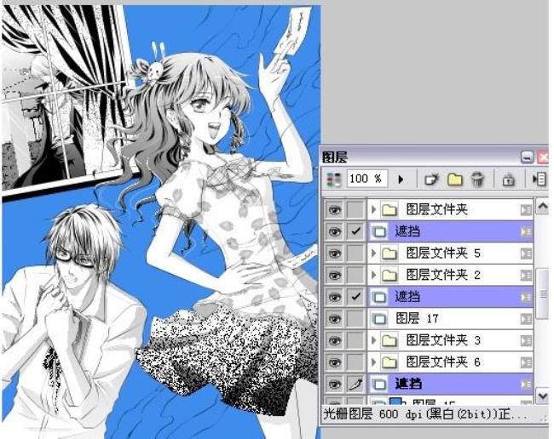554x439 pixels.
Task: Expand 图层文件夹 2 with its triangle
Action: point(373,276)
